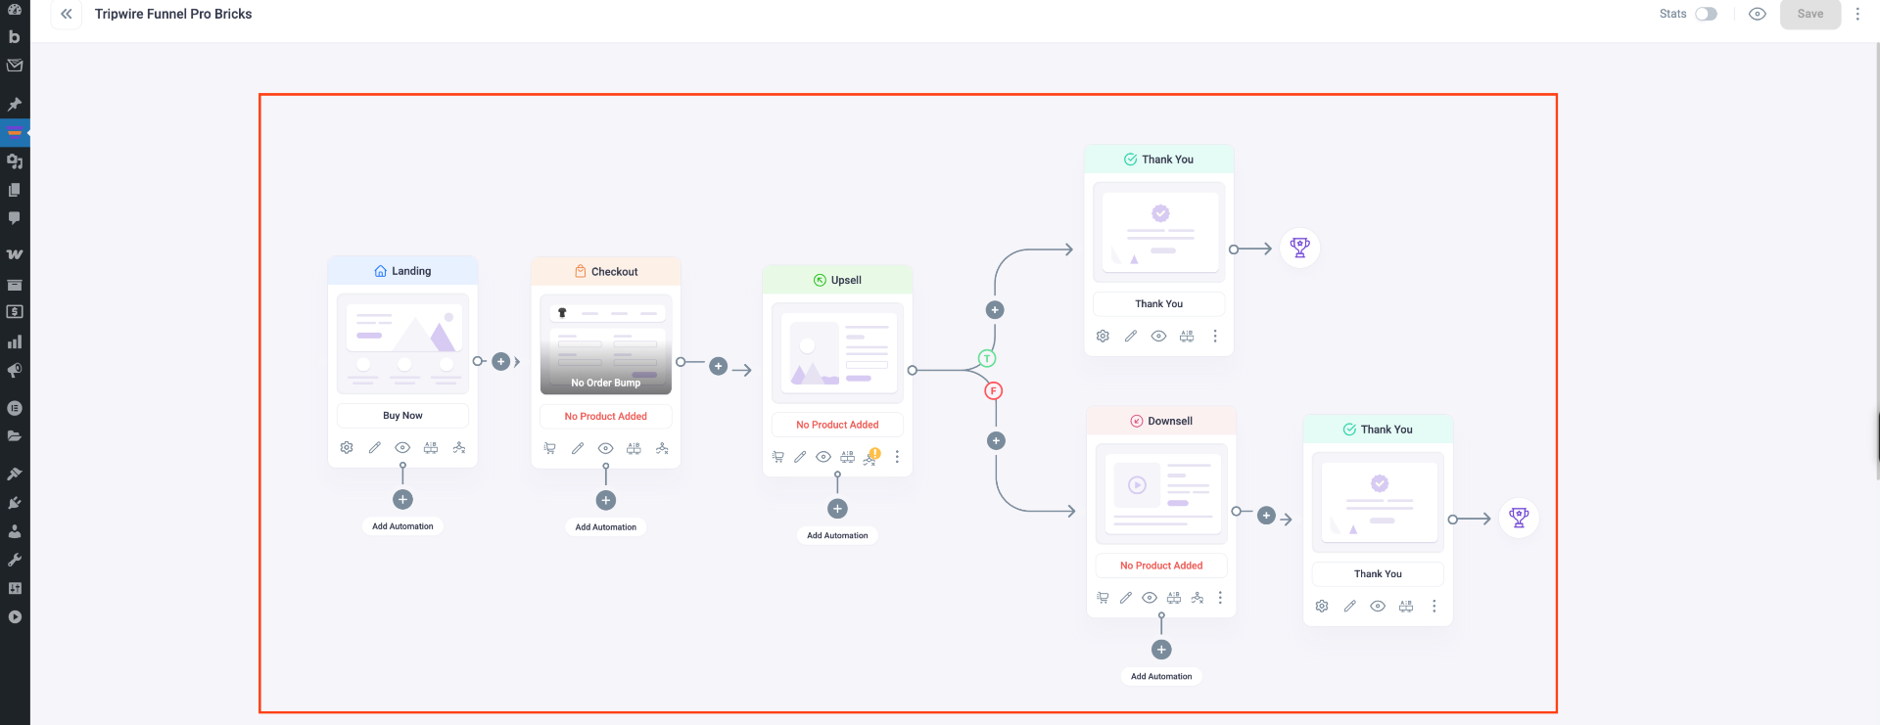Viewport: 1880px width, 725px height.
Task: Open Pages in WordPress admin sidebar
Action: pyautogui.click(x=15, y=190)
